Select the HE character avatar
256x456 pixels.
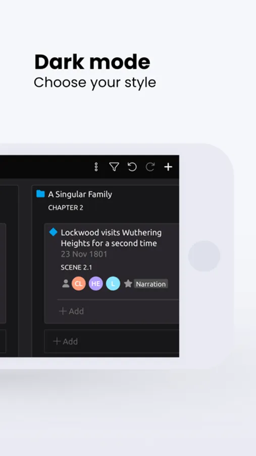click(95, 284)
